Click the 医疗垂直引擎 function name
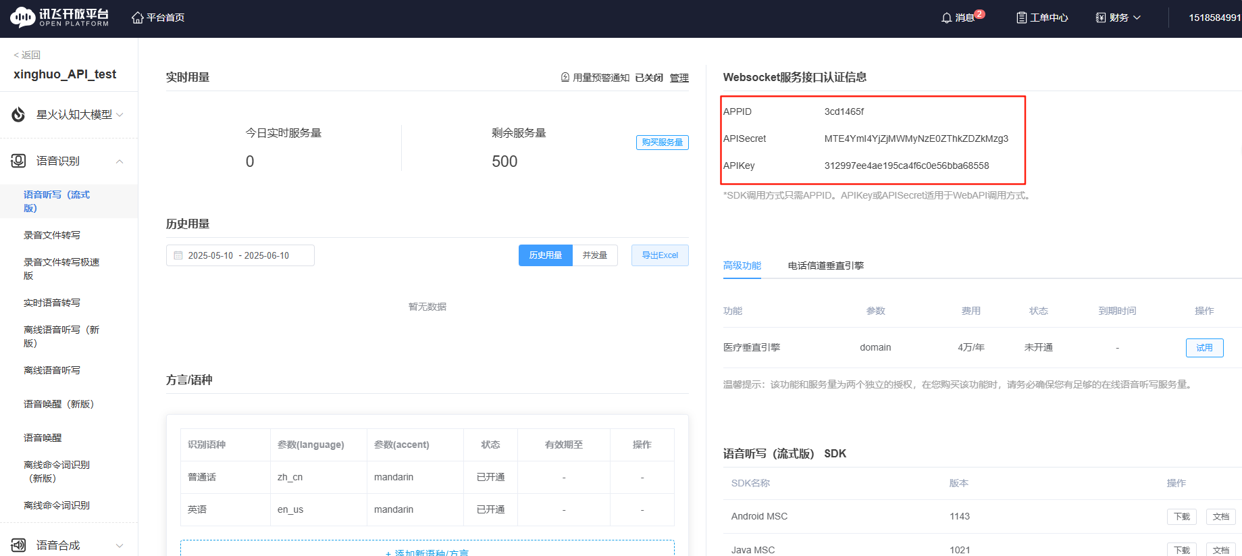Screen dimensions: 1242x556 (752, 347)
